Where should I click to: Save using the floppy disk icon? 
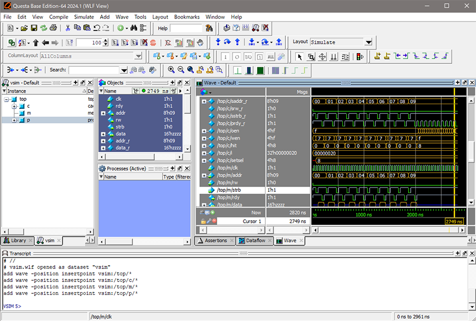[x=34, y=28]
